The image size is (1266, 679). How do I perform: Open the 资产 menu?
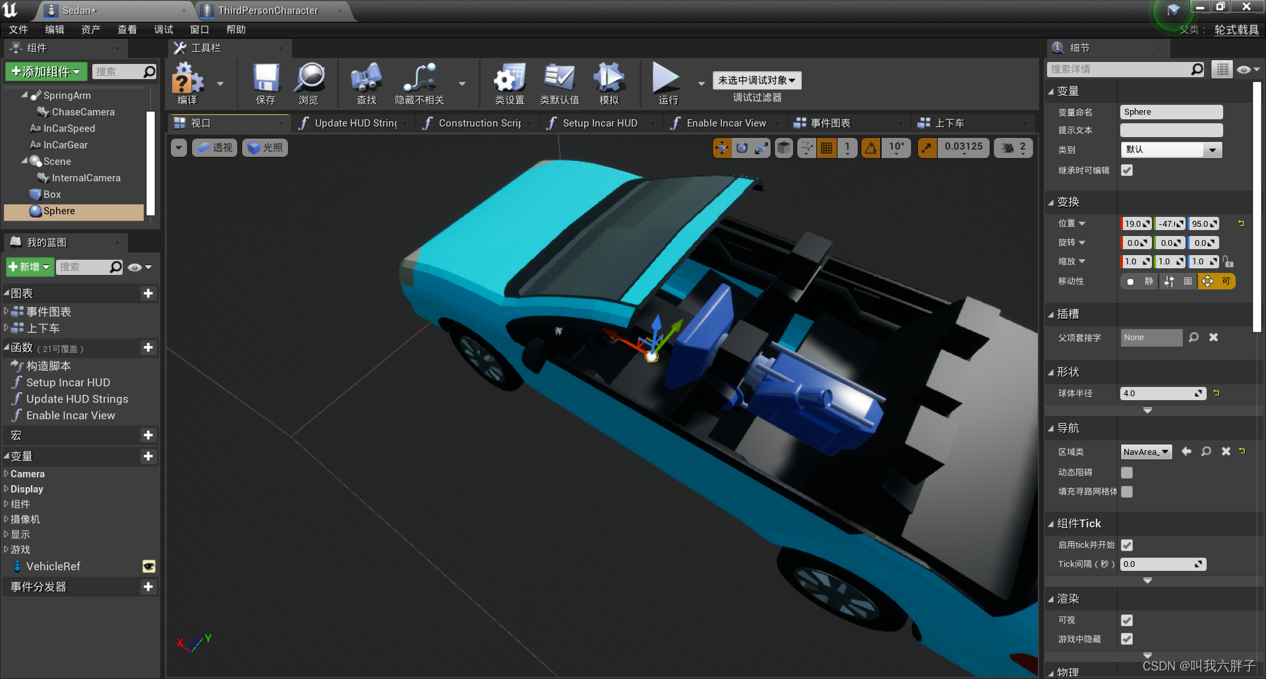click(91, 30)
